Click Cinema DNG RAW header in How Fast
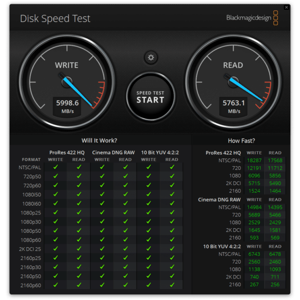This screenshot has height=300, width=300. 219,199
